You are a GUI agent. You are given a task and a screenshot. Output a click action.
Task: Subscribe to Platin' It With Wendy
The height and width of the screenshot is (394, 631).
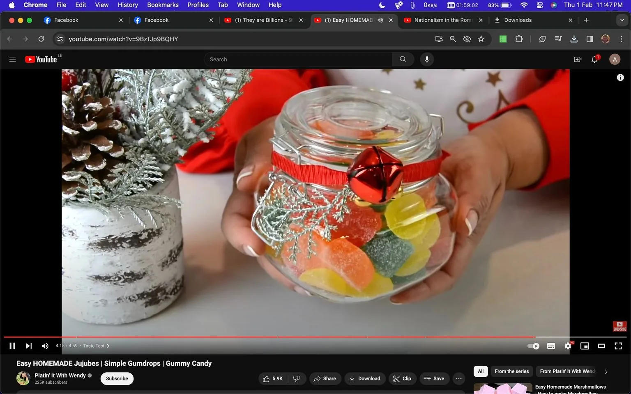tap(116, 378)
